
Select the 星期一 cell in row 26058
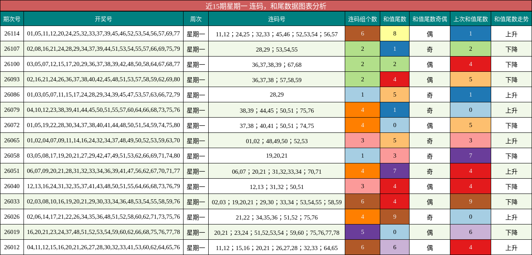[x=196, y=156]
